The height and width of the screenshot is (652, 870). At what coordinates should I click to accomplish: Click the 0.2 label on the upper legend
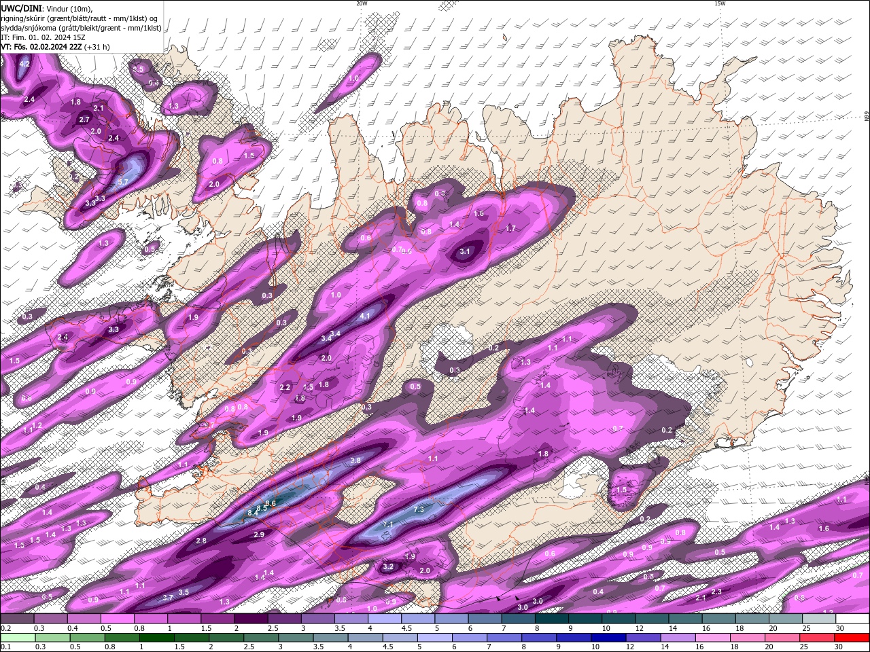pyautogui.click(x=6, y=628)
